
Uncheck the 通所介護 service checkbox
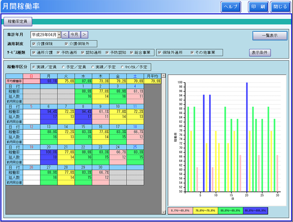(34, 53)
